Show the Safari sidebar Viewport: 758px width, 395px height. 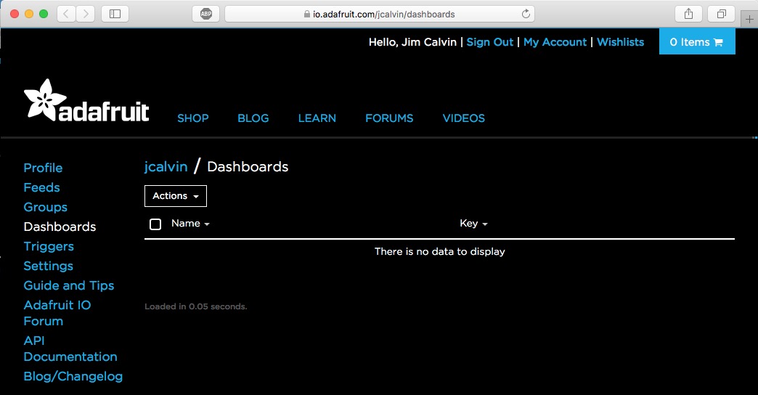[x=115, y=14]
